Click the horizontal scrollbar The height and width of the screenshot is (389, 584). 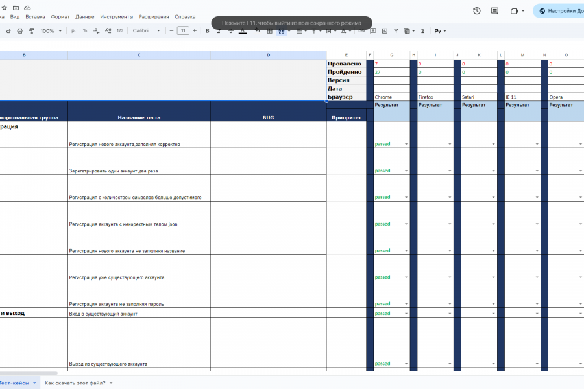[x=29, y=373]
